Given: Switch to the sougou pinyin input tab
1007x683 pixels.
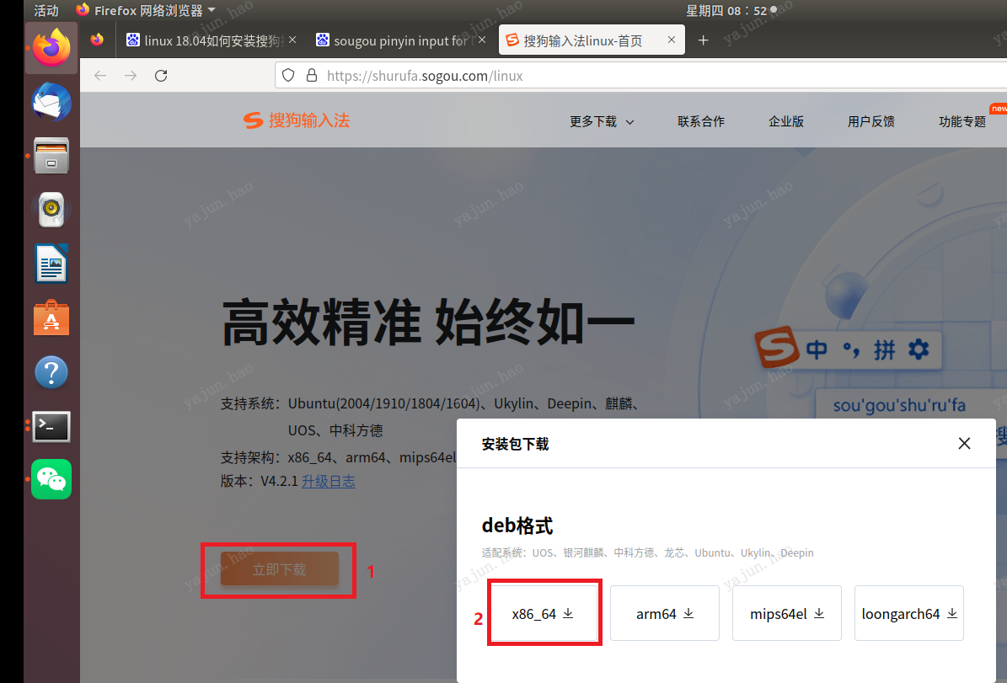Looking at the screenshot, I should click(x=395, y=40).
